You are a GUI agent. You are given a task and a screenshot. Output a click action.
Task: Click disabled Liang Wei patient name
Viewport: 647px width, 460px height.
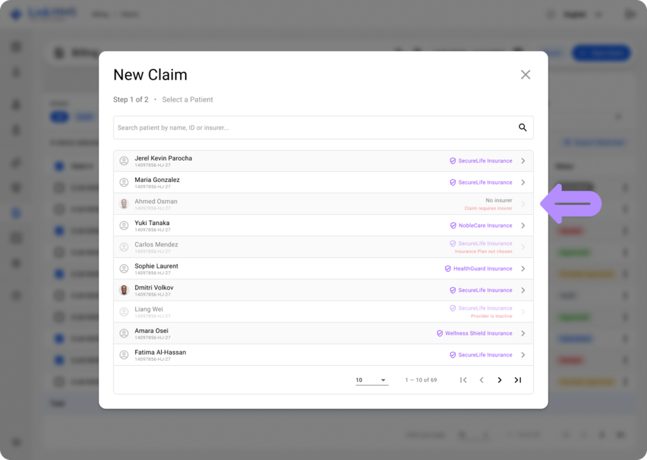click(x=148, y=309)
